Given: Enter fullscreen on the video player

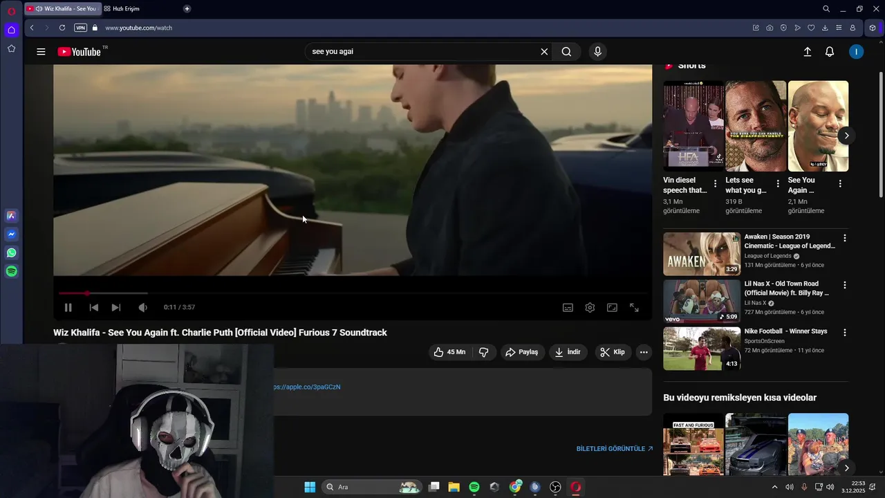Looking at the screenshot, I should coord(634,308).
